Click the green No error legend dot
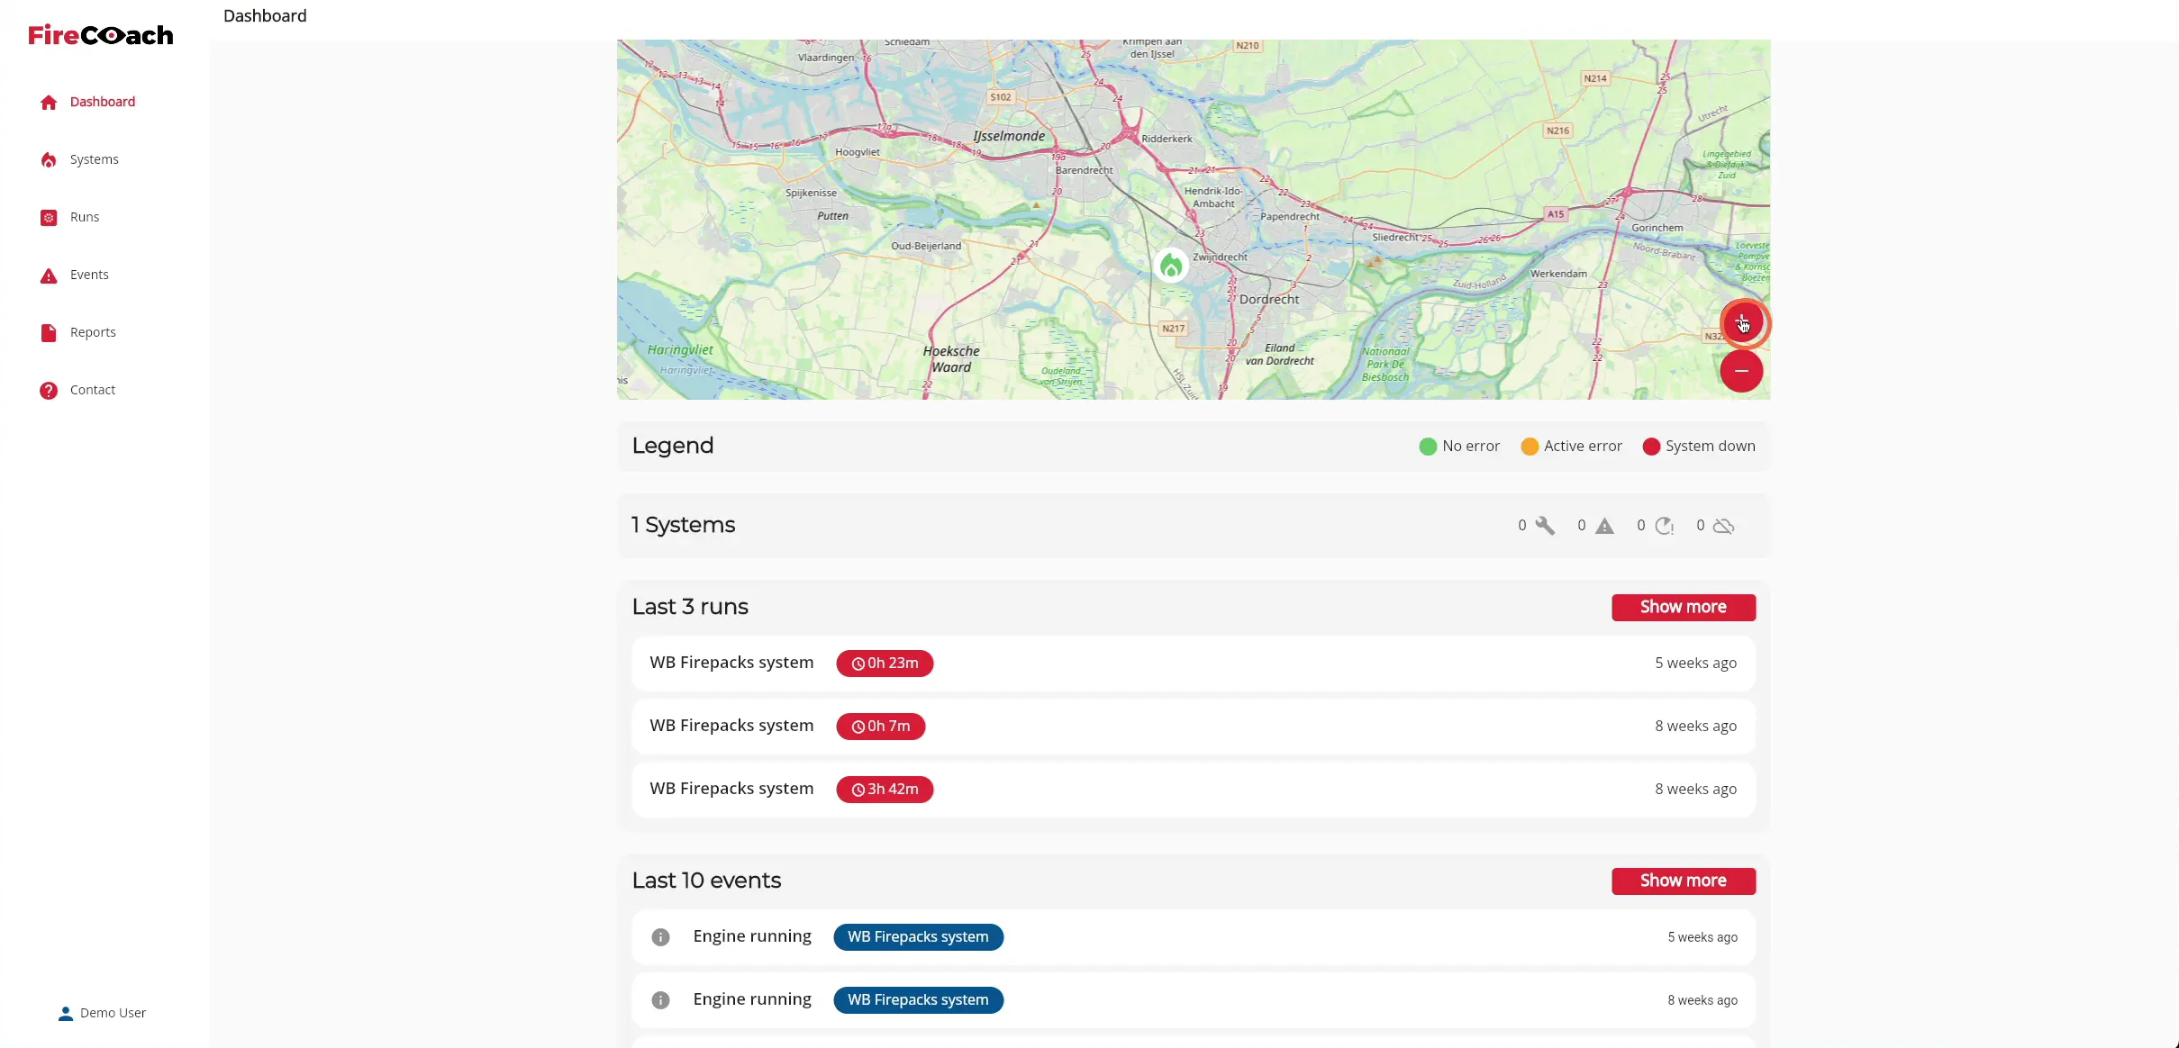2179x1048 pixels. click(1428, 447)
